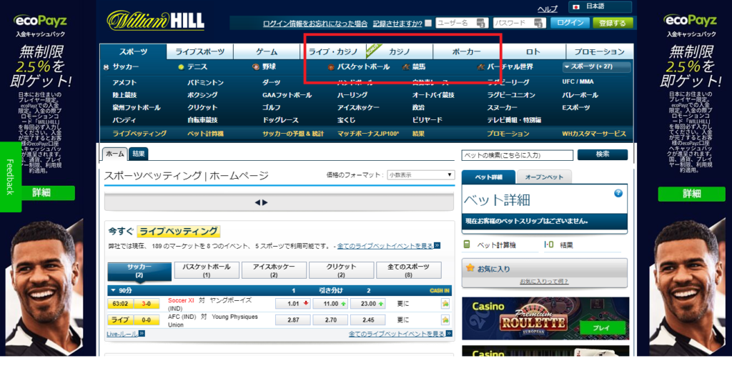Click the star icon in お気に入り
The height and width of the screenshot is (391, 732).
click(x=470, y=268)
